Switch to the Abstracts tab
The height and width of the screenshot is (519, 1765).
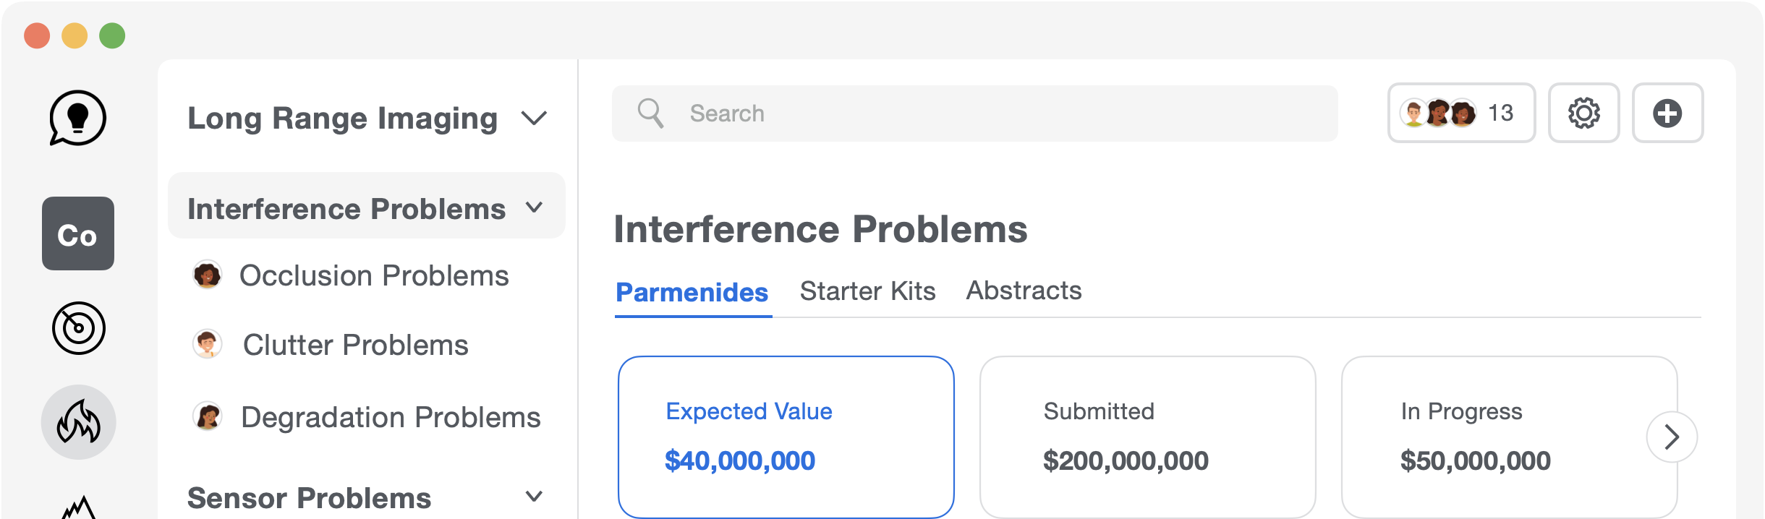click(1024, 291)
